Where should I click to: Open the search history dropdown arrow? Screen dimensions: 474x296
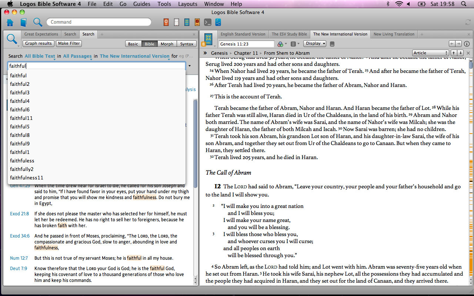(x=190, y=66)
